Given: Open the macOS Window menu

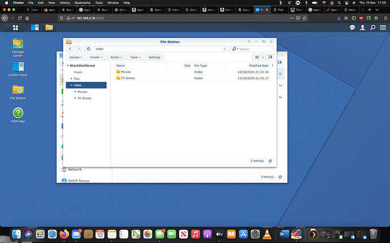Looking at the screenshot, I should point(113,3).
